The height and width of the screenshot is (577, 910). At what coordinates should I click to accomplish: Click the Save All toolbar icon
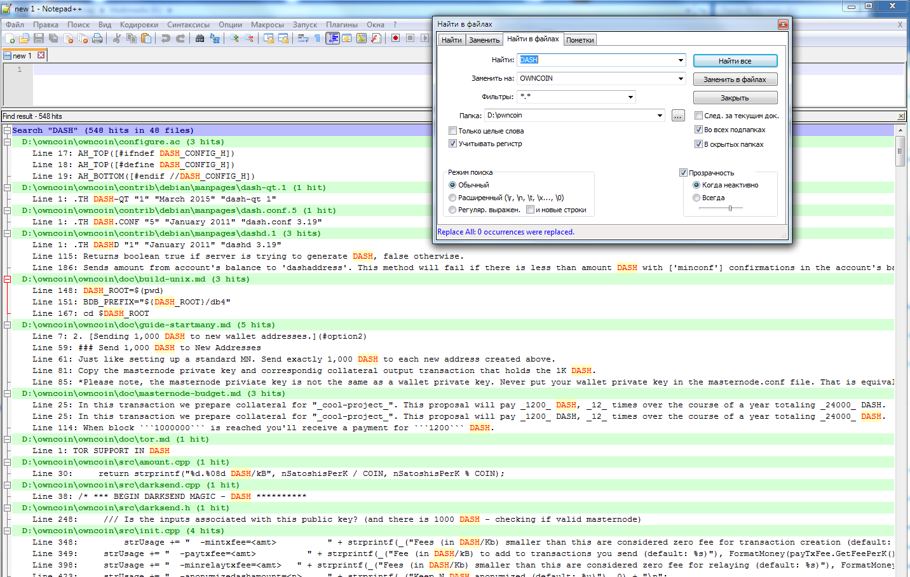point(53,38)
